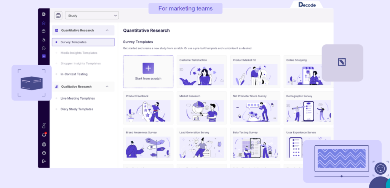The width and height of the screenshot is (390, 188).
Task: Click the For marketing teams banner
Action: point(185,8)
